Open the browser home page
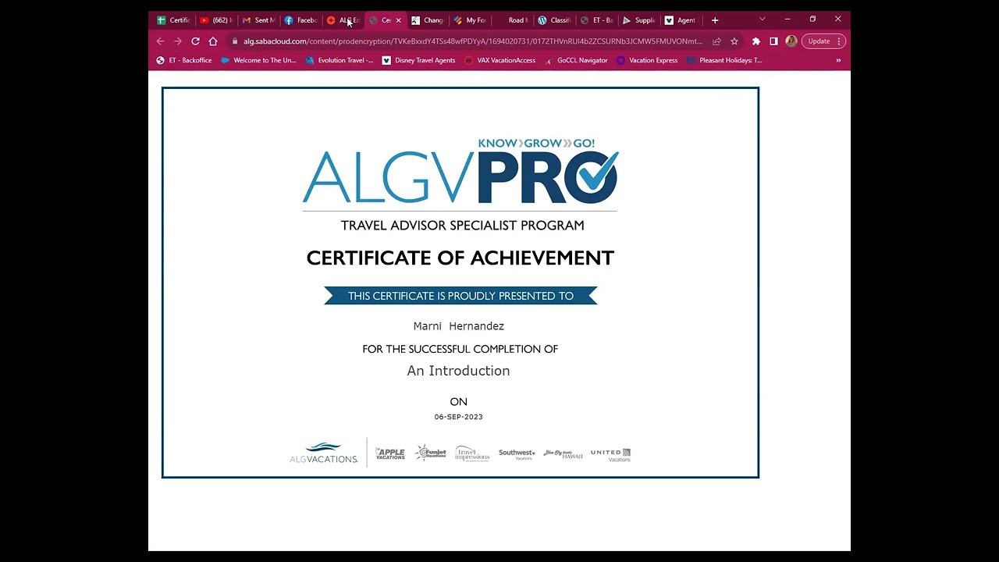Image resolution: width=999 pixels, height=562 pixels. (213, 41)
